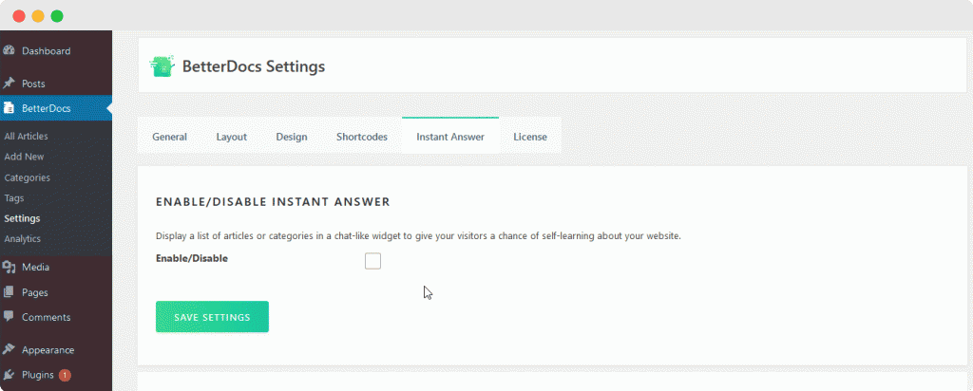The width and height of the screenshot is (973, 391).
Task: Click the red close window button
Action: click(19, 16)
